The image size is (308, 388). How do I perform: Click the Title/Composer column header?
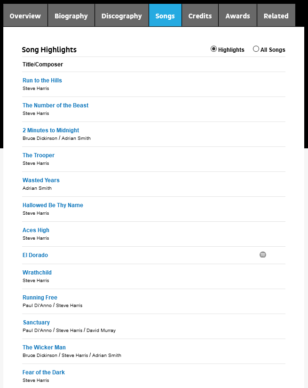click(x=43, y=65)
